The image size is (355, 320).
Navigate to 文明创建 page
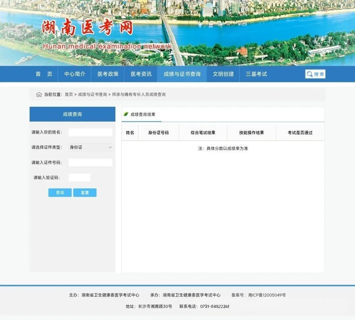click(x=223, y=74)
